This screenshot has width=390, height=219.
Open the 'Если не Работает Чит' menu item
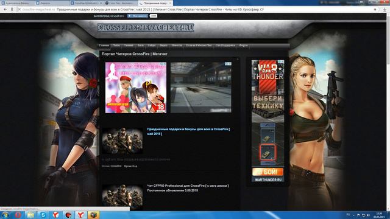[x=199, y=46]
